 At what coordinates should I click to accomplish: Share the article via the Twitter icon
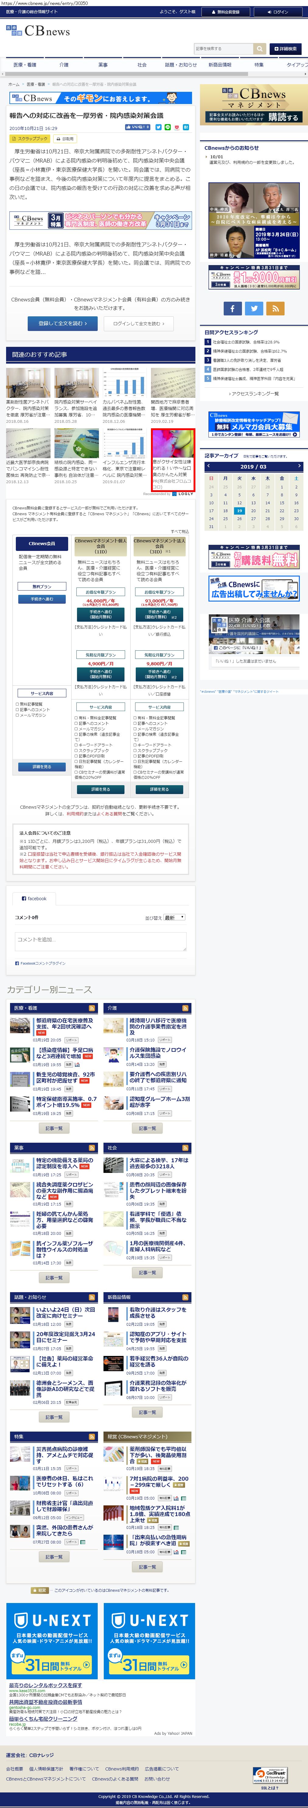pos(158,127)
